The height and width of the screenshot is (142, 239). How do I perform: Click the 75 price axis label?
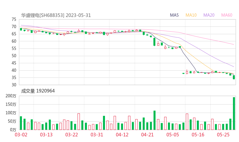tap(14, 19)
